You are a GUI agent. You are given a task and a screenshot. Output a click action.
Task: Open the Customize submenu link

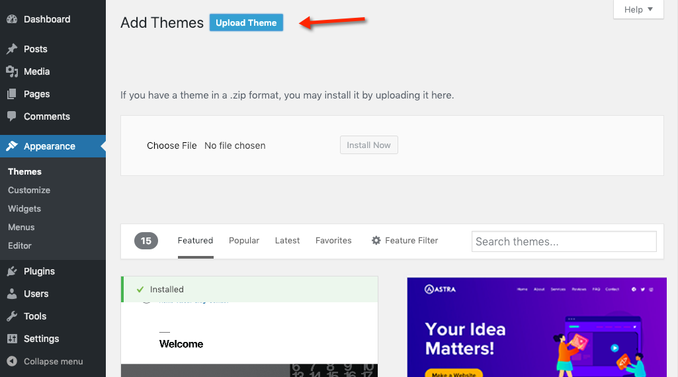pos(29,190)
